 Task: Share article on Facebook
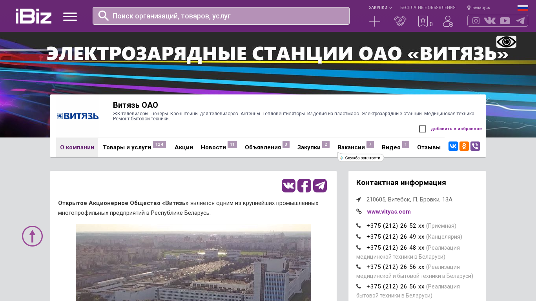coord(304,185)
